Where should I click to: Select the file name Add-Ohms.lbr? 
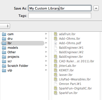pos(70,39)
